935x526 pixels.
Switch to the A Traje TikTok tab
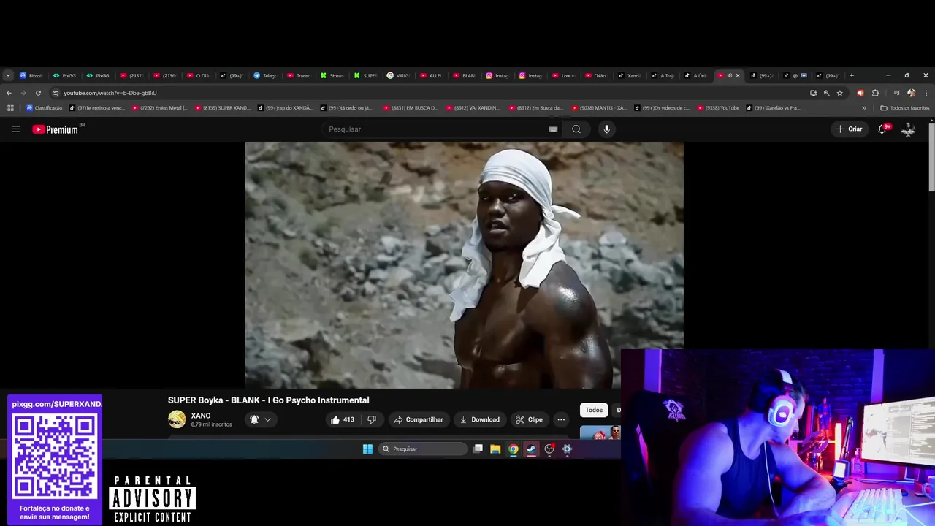point(664,75)
